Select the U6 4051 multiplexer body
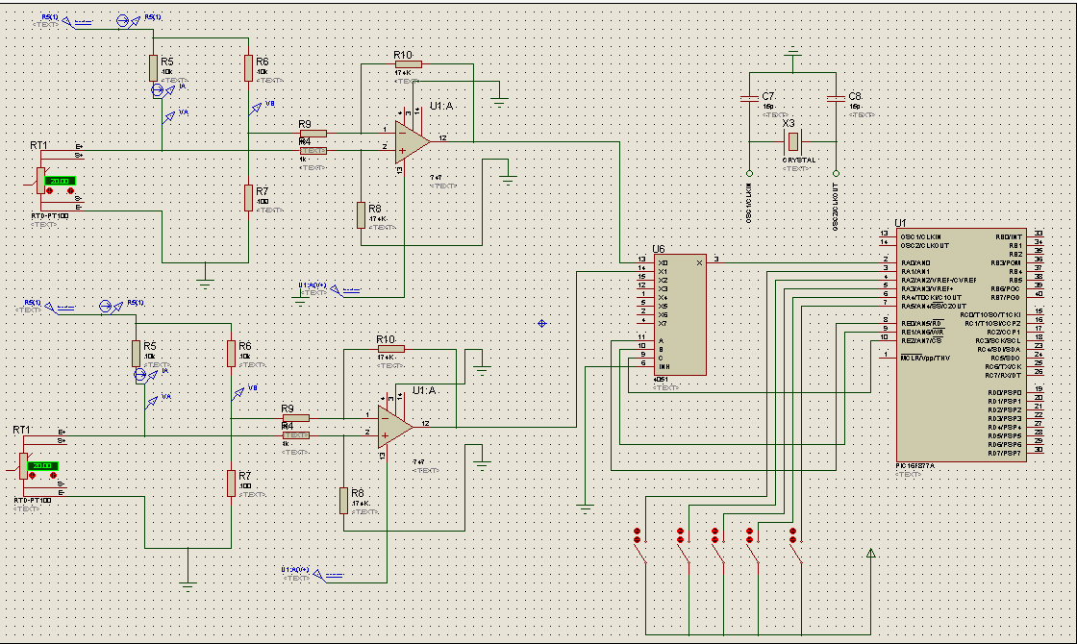The height and width of the screenshot is (644, 1077). click(x=681, y=314)
